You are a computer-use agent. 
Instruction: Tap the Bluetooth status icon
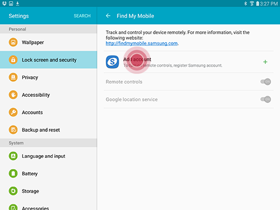coord(245,3)
